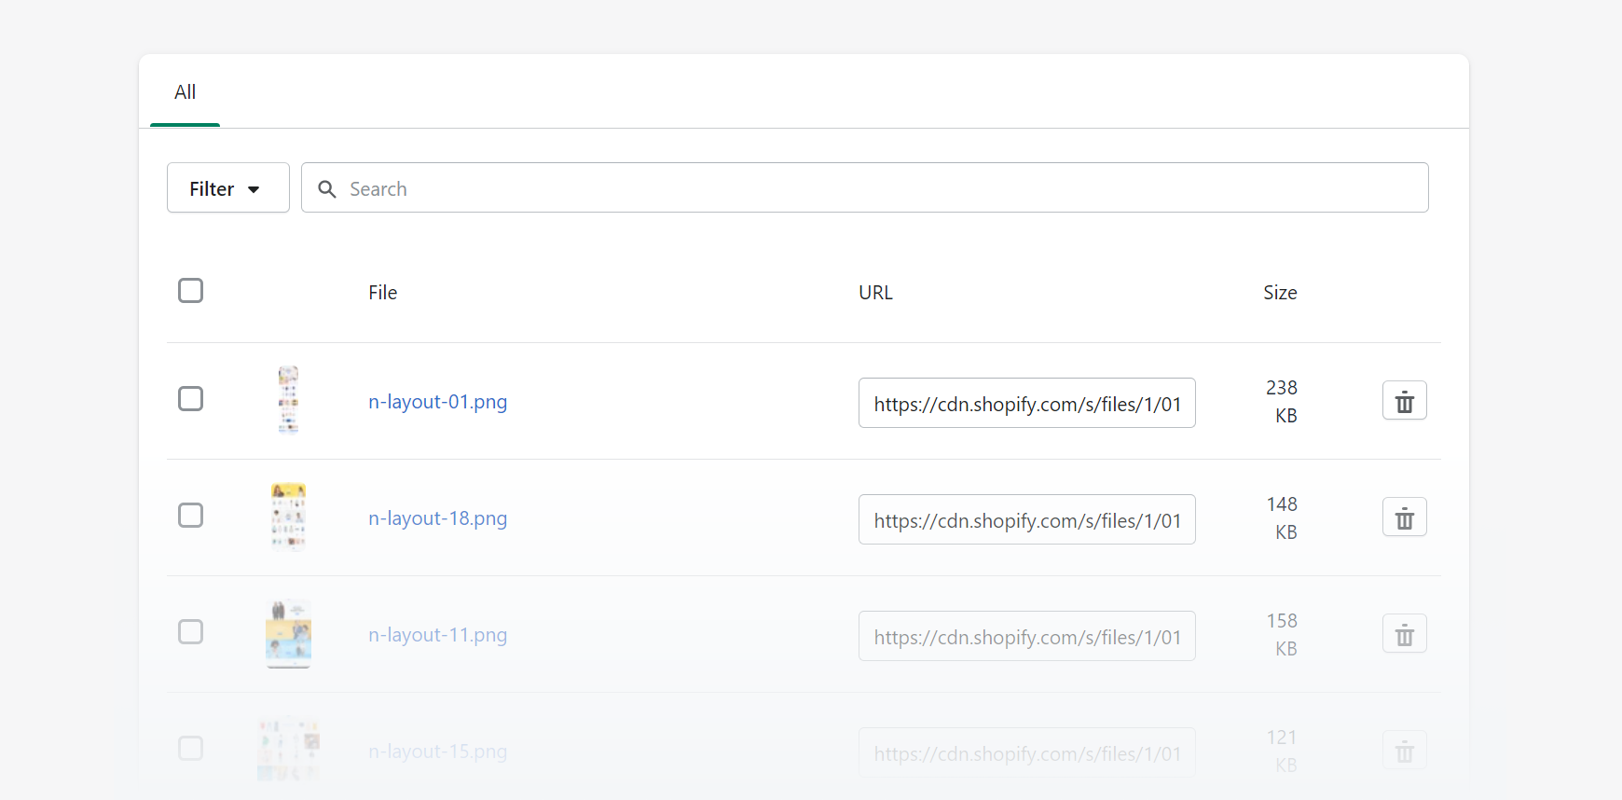
Task: Toggle the select-all files checkbox
Action: (191, 291)
